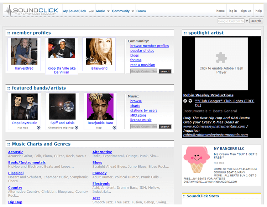This screenshot has width=267, height=207.
Task: Focus the Community section search field
Action: [144, 71]
